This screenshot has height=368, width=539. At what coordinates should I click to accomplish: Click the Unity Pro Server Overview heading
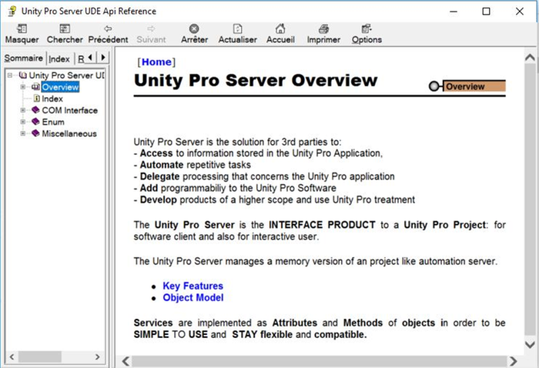[x=256, y=80]
